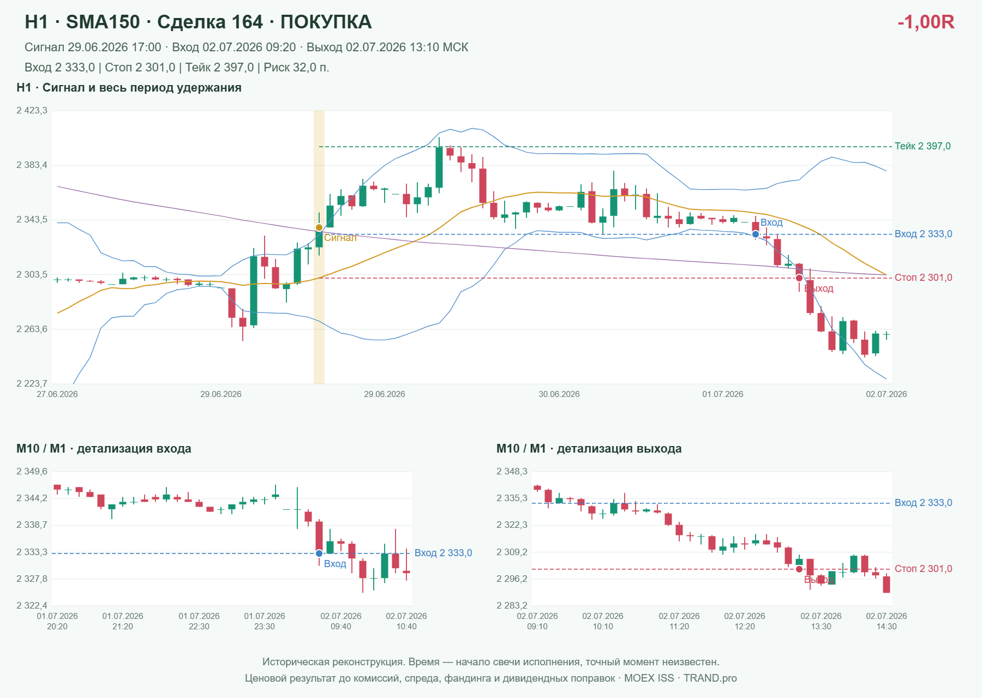Click the x-axis date 02.07.2026 on H1 chart
Screen dimensions: 982x698
tap(887, 394)
